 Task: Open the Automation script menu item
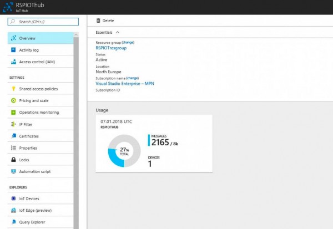coord(35,171)
